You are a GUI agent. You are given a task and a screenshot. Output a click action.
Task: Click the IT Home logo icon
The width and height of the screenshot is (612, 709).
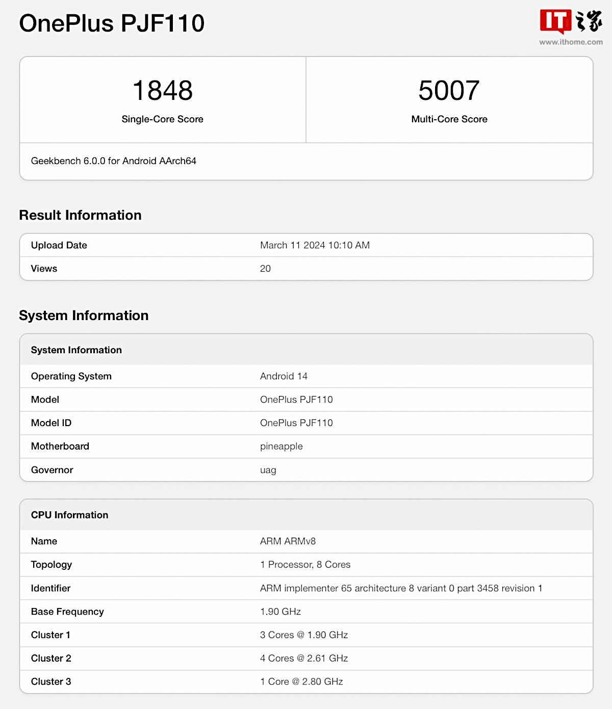pyautogui.click(x=571, y=21)
